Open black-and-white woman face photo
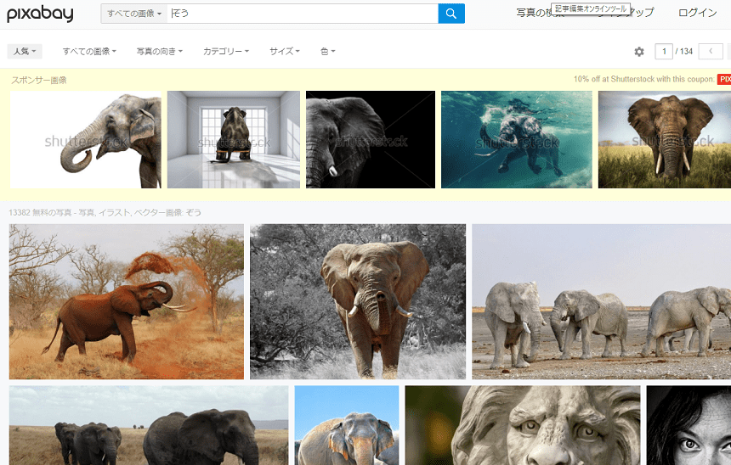The width and height of the screenshot is (731, 465). click(x=689, y=425)
